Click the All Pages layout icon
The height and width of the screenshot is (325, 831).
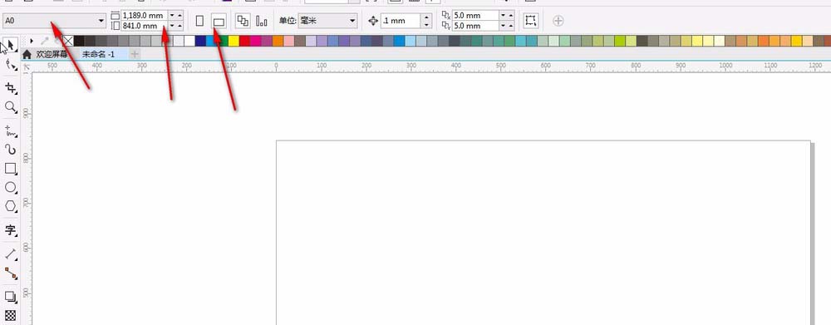tap(243, 21)
